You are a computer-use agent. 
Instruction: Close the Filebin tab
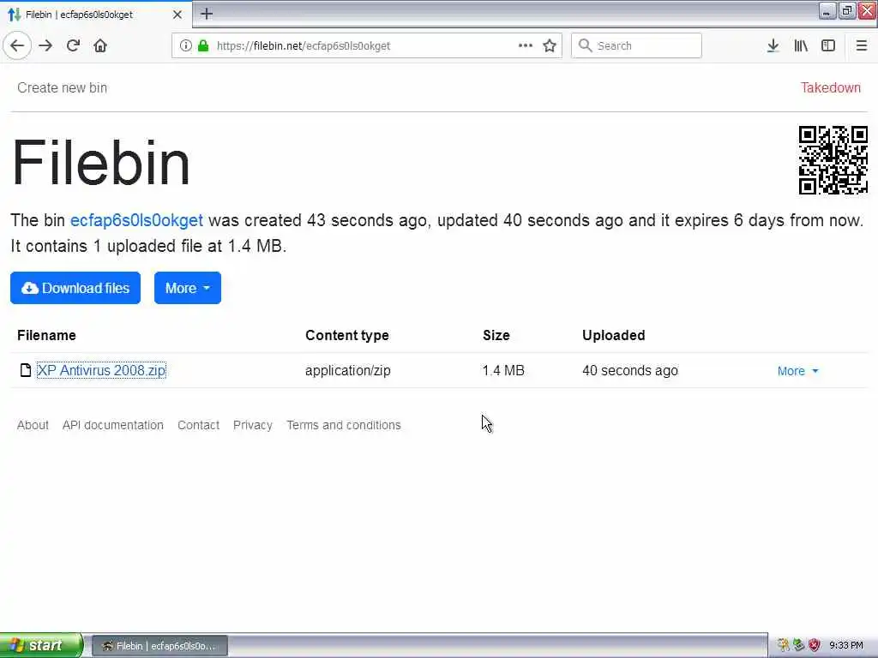coord(177,15)
